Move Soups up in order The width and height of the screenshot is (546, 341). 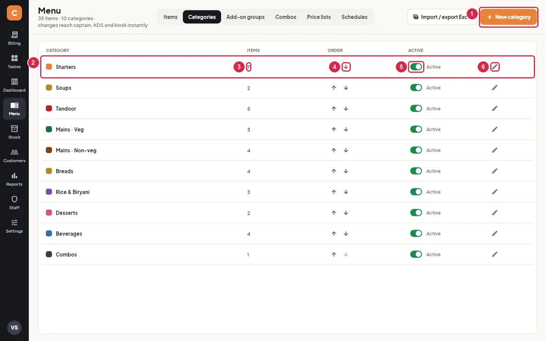pos(334,88)
